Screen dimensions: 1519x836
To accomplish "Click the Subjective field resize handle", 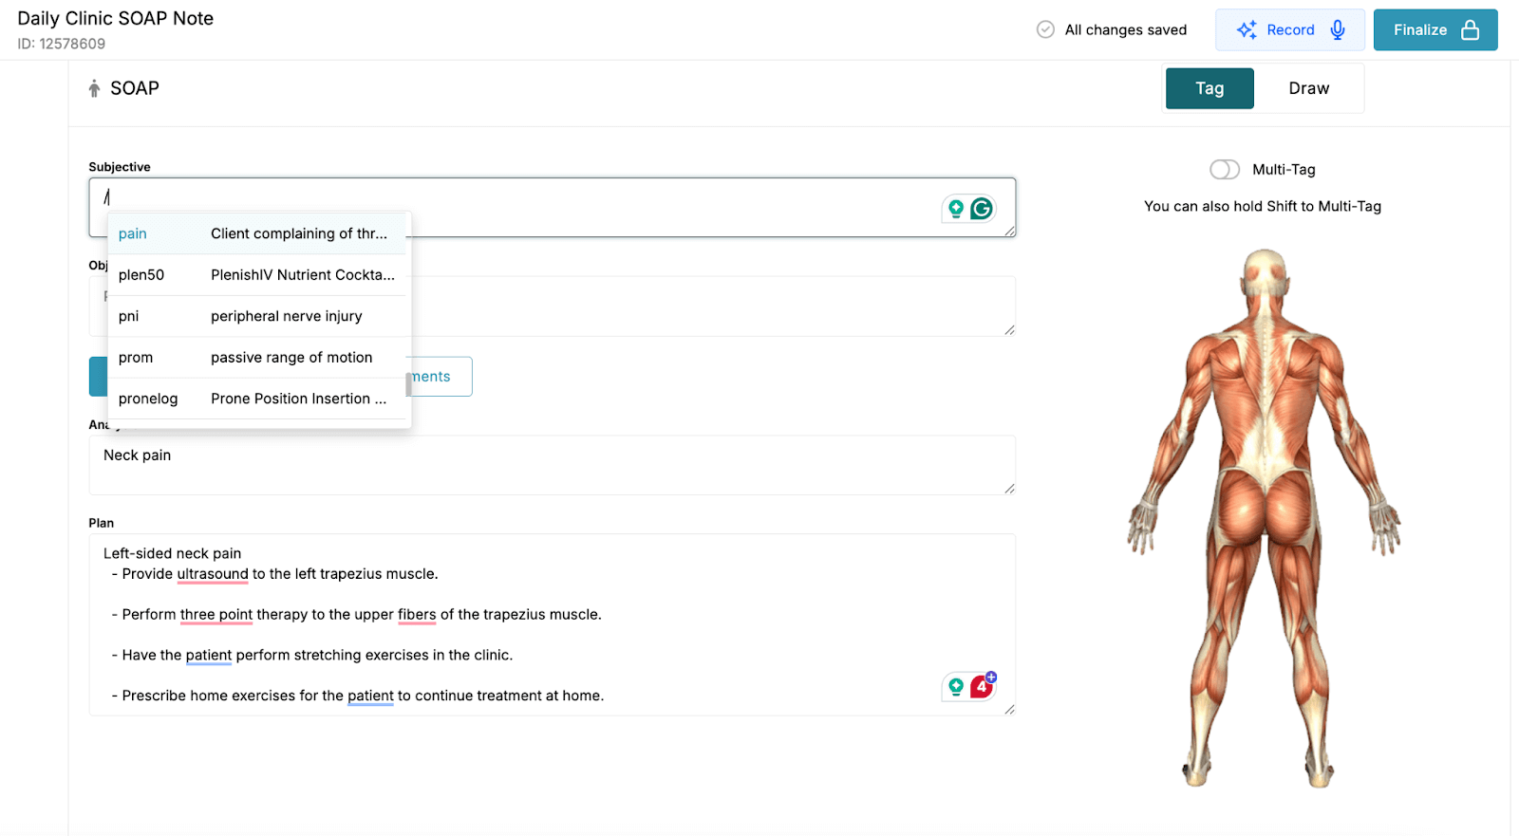I will (x=1009, y=232).
